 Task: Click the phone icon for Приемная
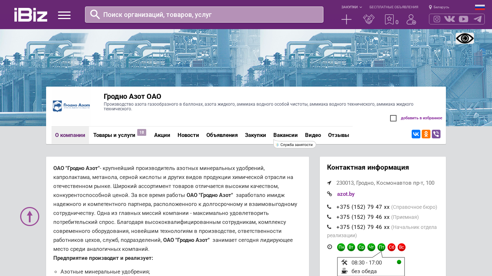(329, 217)
